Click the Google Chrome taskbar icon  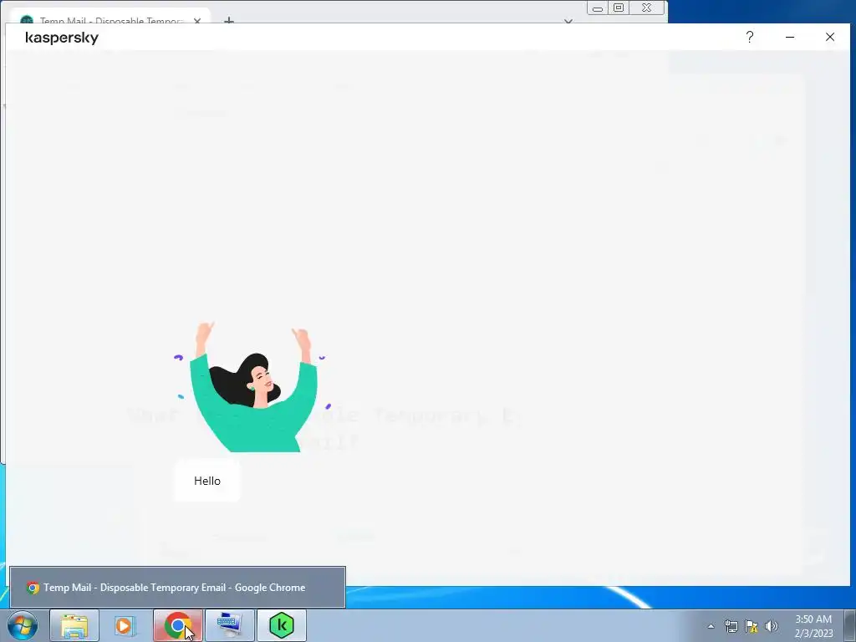click(177, 625)
